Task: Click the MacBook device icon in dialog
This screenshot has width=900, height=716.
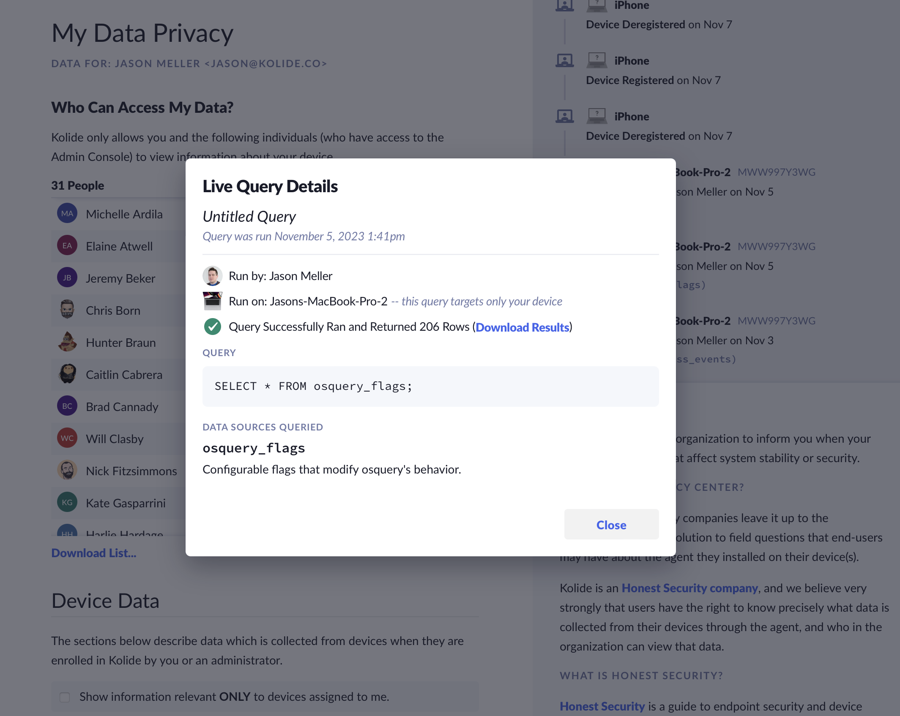Action: point(212,301)
